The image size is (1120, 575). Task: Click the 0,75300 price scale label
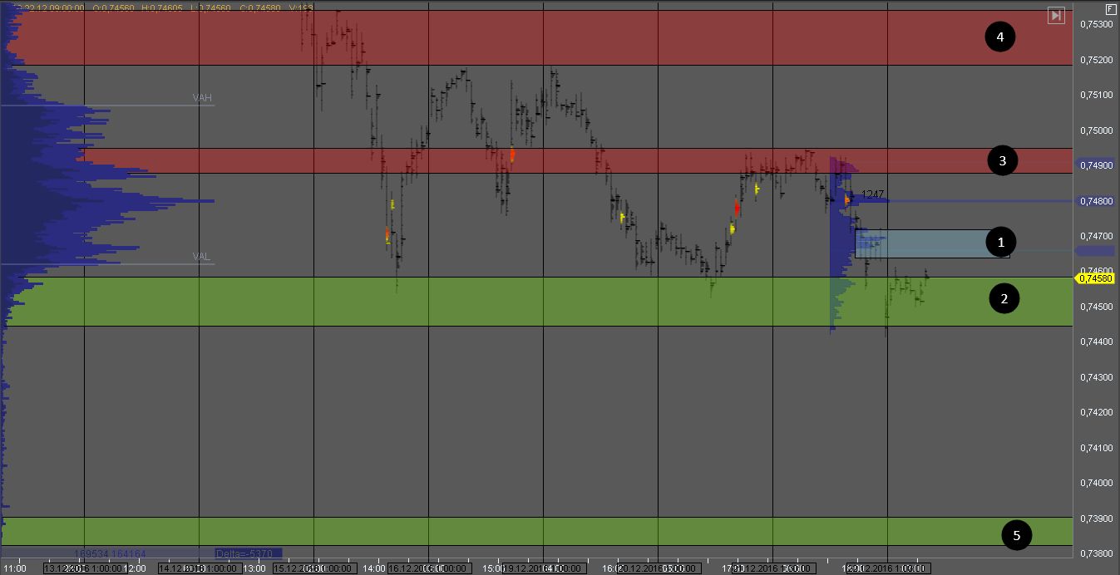[x=1096, y=24]
